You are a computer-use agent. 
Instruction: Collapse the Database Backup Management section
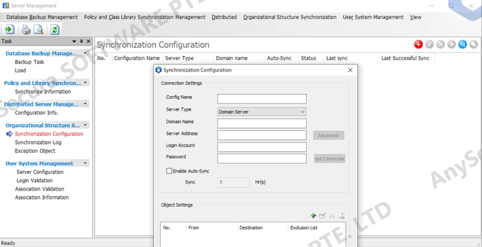coord(85,53)
